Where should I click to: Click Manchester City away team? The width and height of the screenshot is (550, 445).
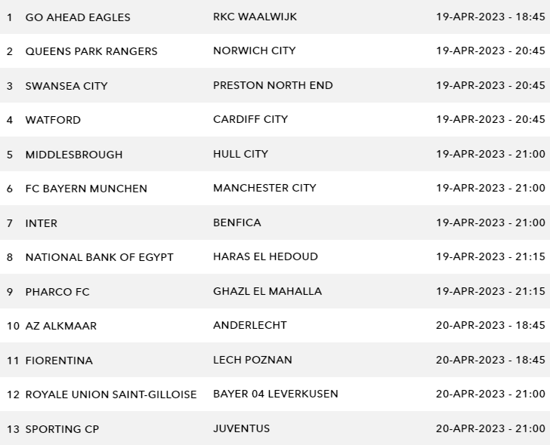(264, 188)
